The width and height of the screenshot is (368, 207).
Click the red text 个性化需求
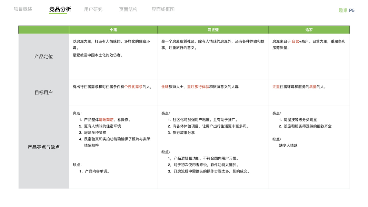(x=133, y=87)
